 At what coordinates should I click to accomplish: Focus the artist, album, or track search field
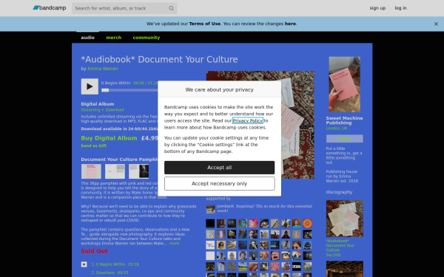pos(124,8)
